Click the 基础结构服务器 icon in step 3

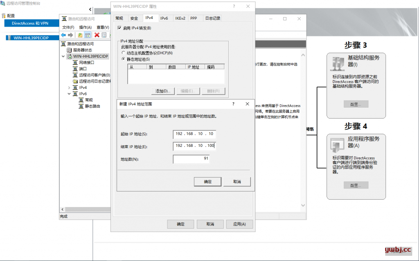(x=338, y=63)
